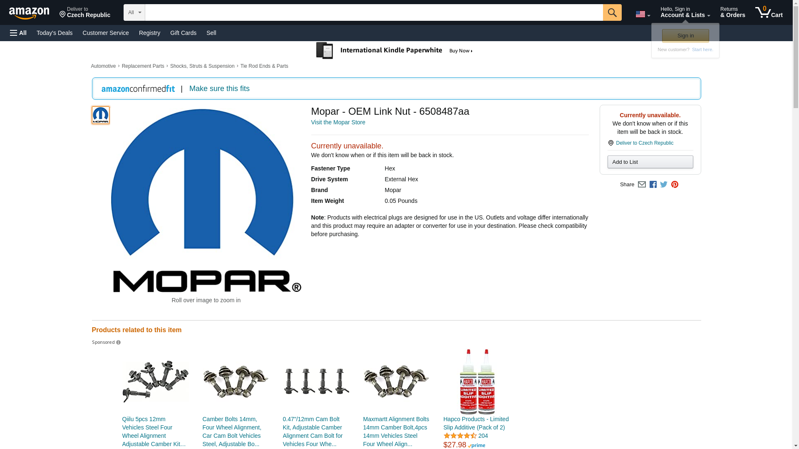This screenshot has width=799, height=449.
Task: Go to Gift Cards navigation item
Action: coord(183,33)
